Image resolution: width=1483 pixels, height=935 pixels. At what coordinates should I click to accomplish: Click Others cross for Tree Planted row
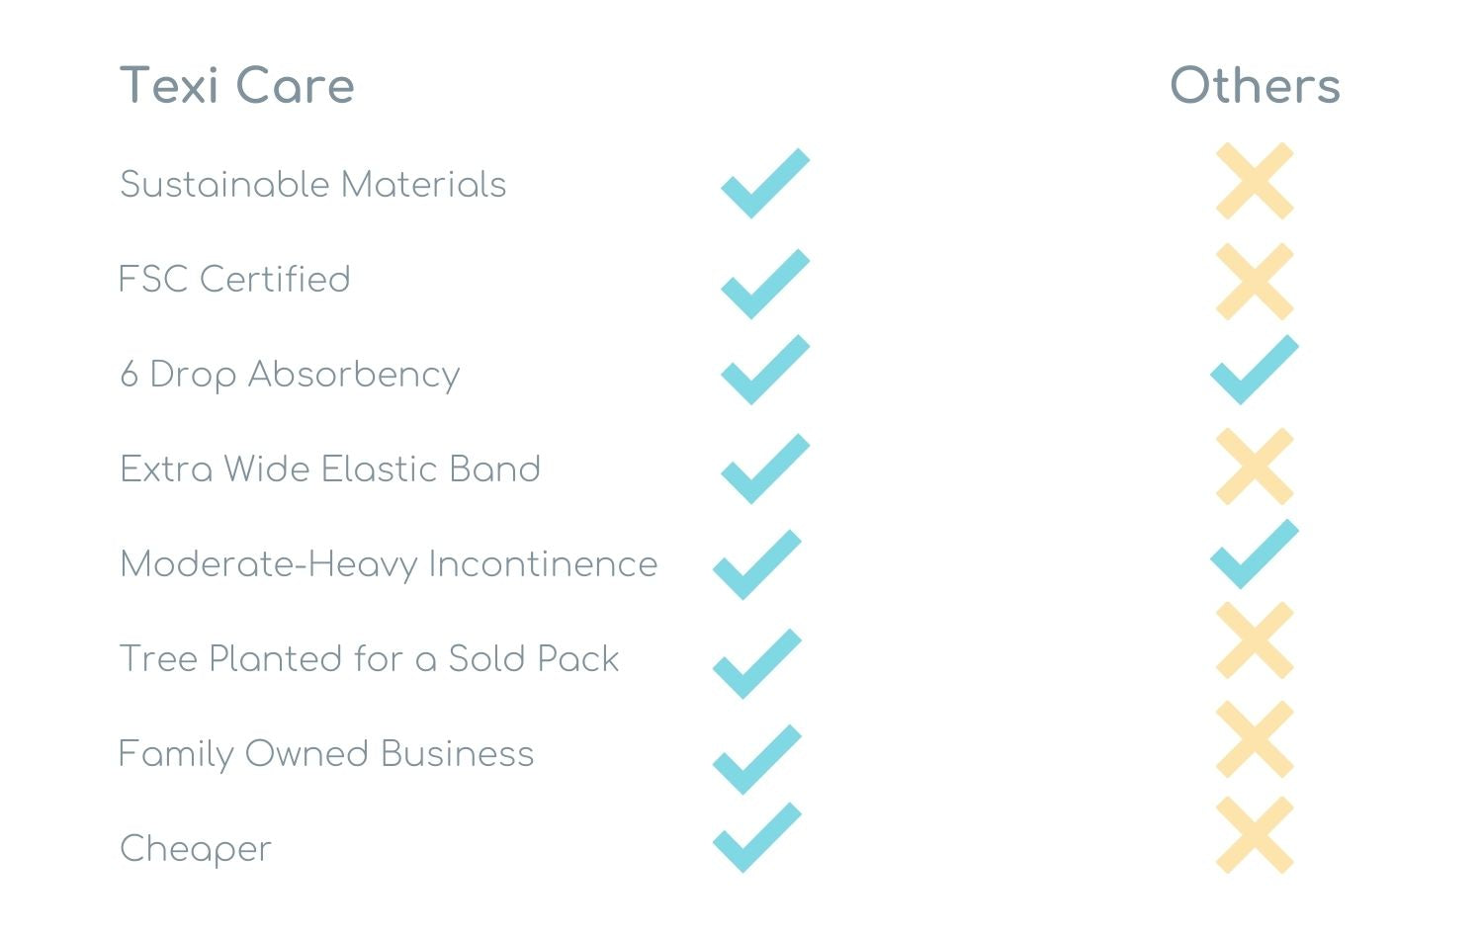1255,640
